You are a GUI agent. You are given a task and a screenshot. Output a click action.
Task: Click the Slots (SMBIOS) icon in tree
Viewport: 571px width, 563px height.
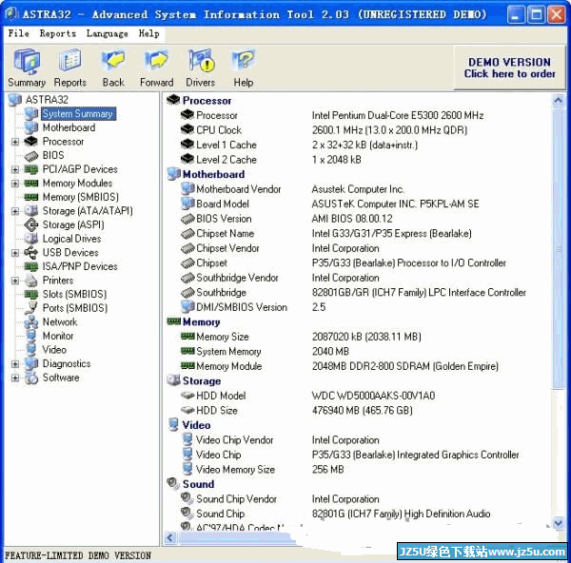click(x=31, y=294)
